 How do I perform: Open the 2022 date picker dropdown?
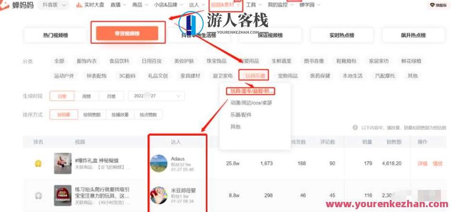point(156,96)
